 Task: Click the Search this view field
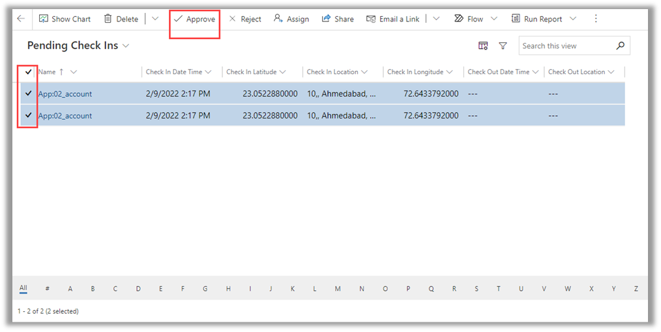point(566,46)
